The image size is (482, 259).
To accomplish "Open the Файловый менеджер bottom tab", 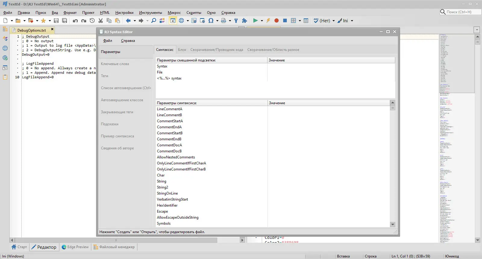I will 114,247.
